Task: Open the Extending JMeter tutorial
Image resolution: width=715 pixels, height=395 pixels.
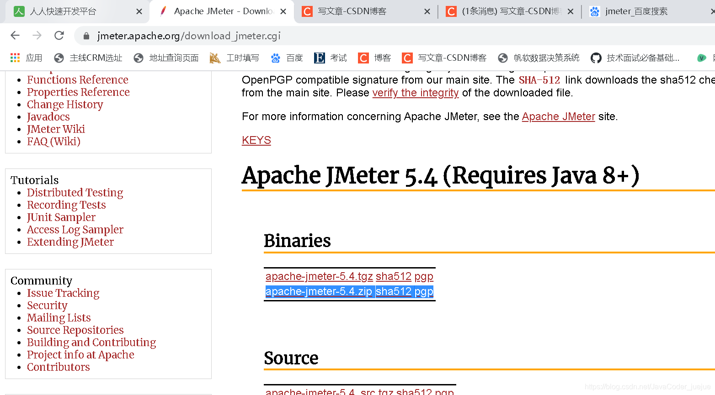Action: pos(70,242)
